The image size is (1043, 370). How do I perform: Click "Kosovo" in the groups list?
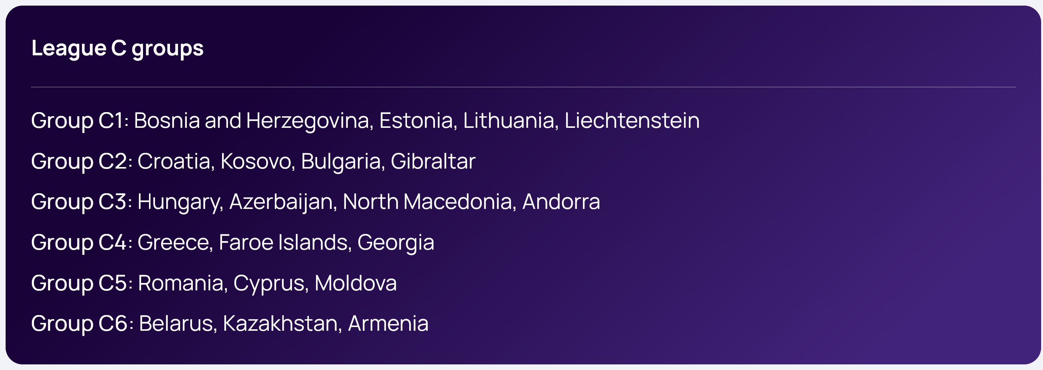(x=256, y=162)
